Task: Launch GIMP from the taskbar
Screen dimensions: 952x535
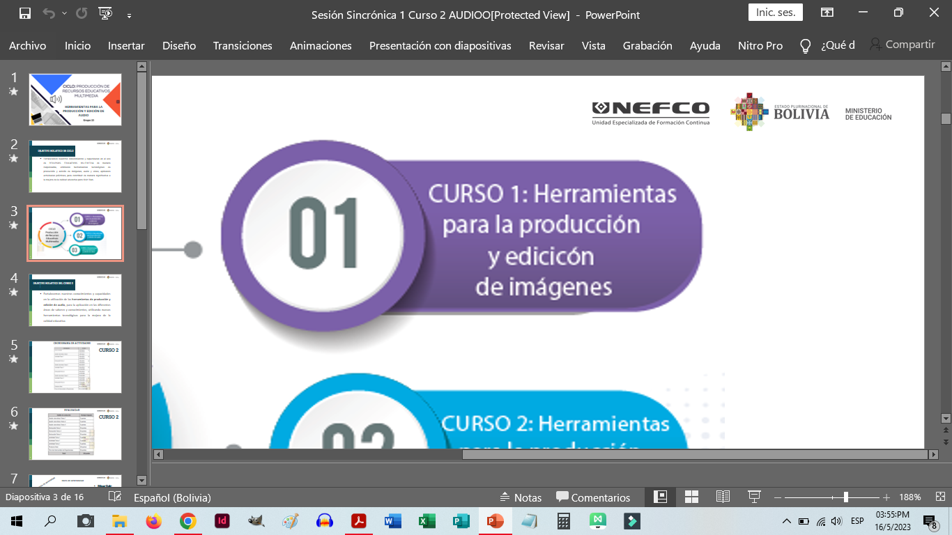Action: click(256, 521)
